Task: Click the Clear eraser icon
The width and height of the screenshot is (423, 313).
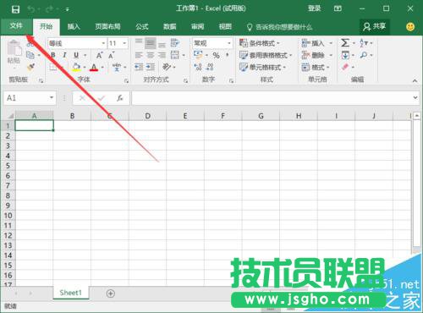Action: click(x=345, y=67)
